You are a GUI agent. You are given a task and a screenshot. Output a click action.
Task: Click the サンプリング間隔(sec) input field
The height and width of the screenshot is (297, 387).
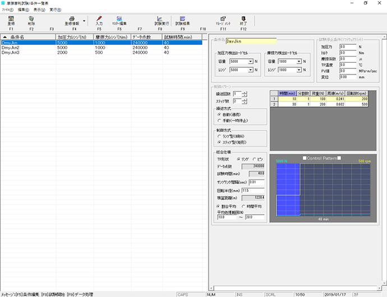point(256,182)
